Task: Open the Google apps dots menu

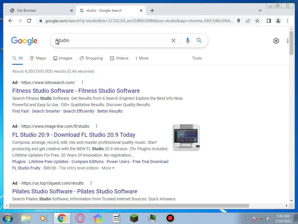Action: (288, 41)
